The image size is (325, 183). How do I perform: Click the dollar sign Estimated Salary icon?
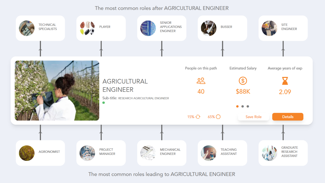[x=243, y=81]
